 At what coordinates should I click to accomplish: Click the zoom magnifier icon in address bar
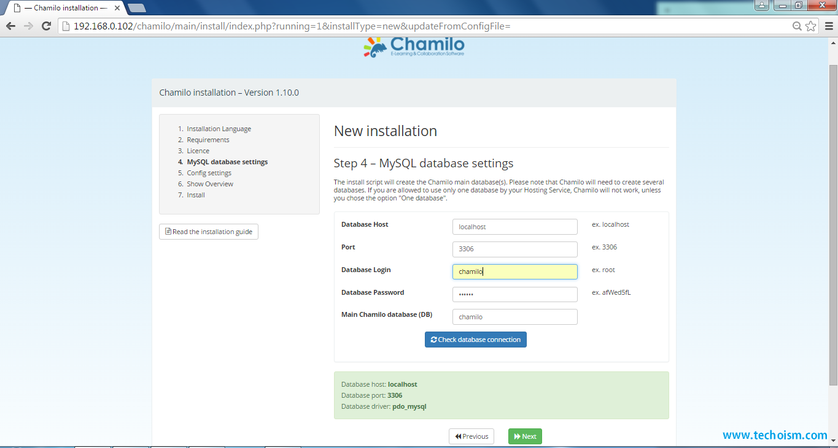(x=797, y=26)
